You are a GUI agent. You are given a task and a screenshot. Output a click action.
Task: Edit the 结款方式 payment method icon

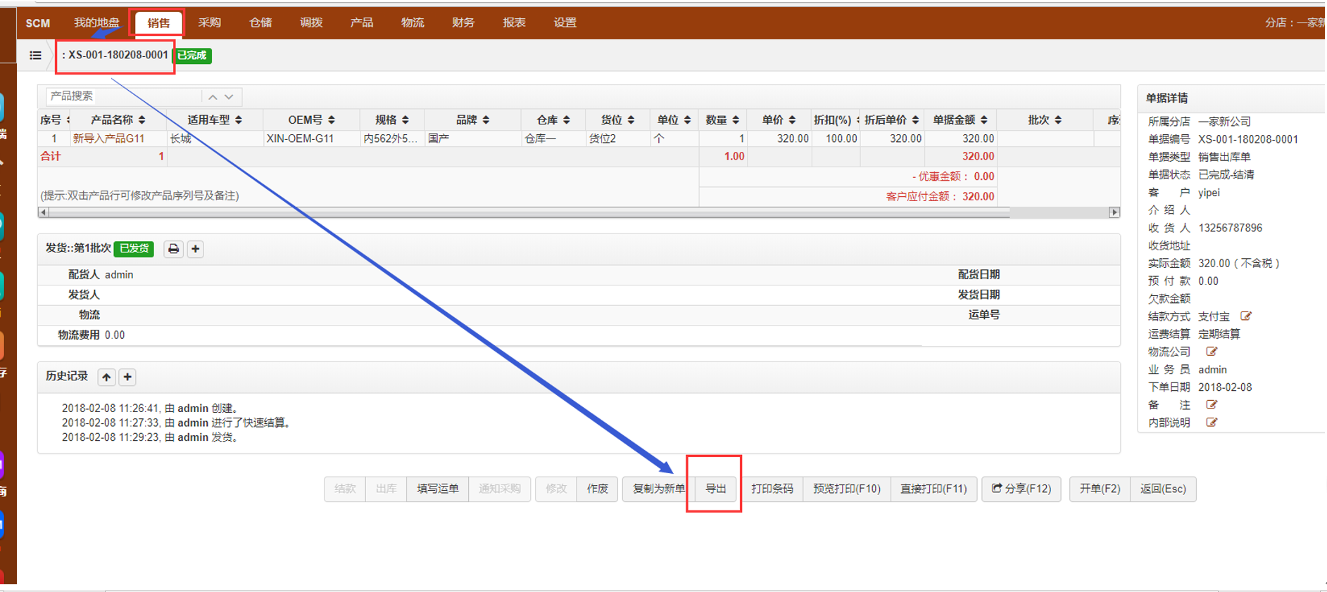point(1245,316)
